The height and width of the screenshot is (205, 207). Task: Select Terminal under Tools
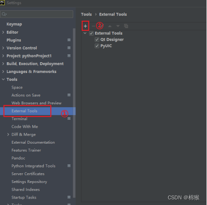tap(20, 119)
